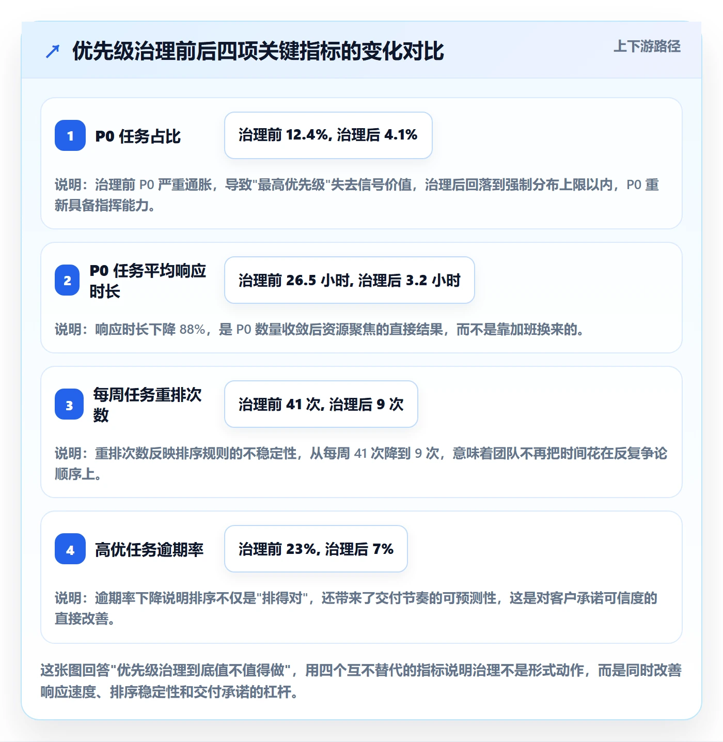The width and height of the screenshot is (723, 742).
Task: Click the explanation starting 说明：响应时长下降 88%
Action: point(320,329)
